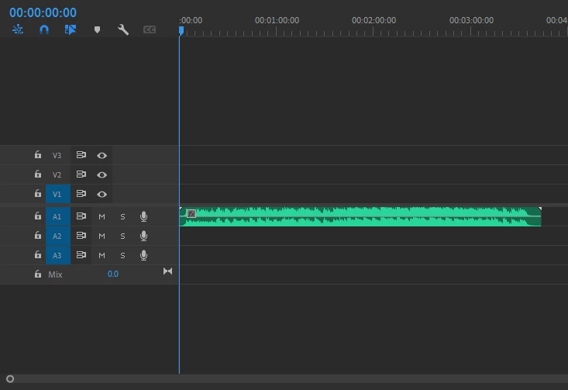This screenshot has width=568, height=390.
Task: Mute track A1
Action: point(102,217)
